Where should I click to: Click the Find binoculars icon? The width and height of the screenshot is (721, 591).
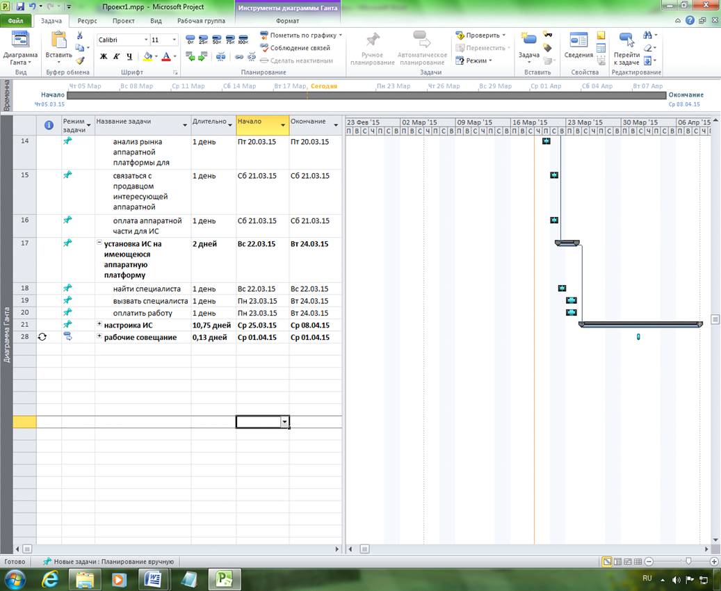tap(648, 35)
